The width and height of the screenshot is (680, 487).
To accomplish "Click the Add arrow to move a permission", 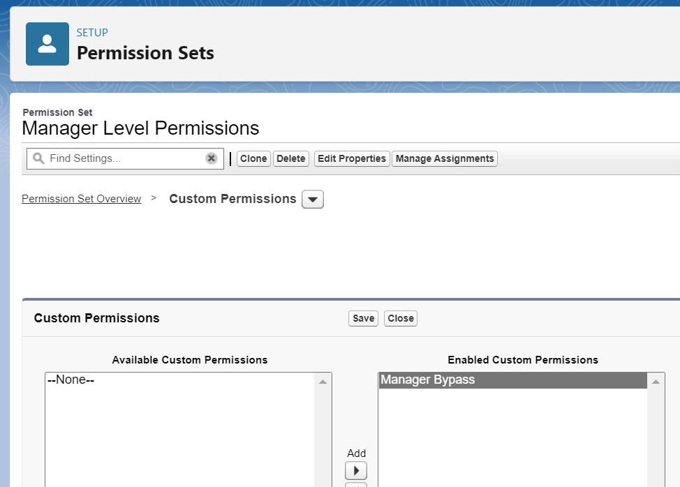I will tap(356, 470).
